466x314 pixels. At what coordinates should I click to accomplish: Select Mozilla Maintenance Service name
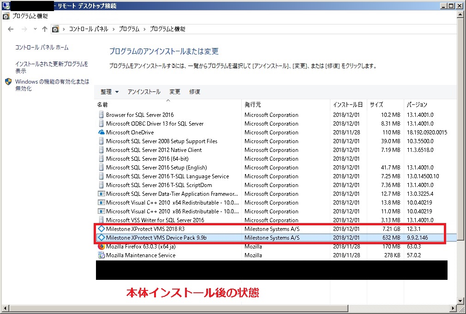(141, 255)
